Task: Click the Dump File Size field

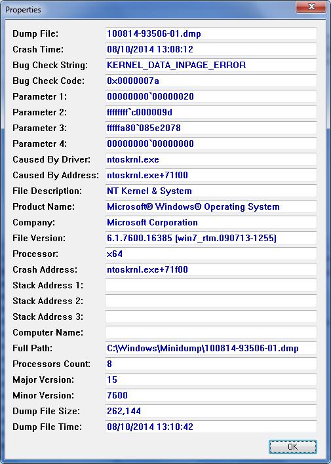Action: (211, 411)
